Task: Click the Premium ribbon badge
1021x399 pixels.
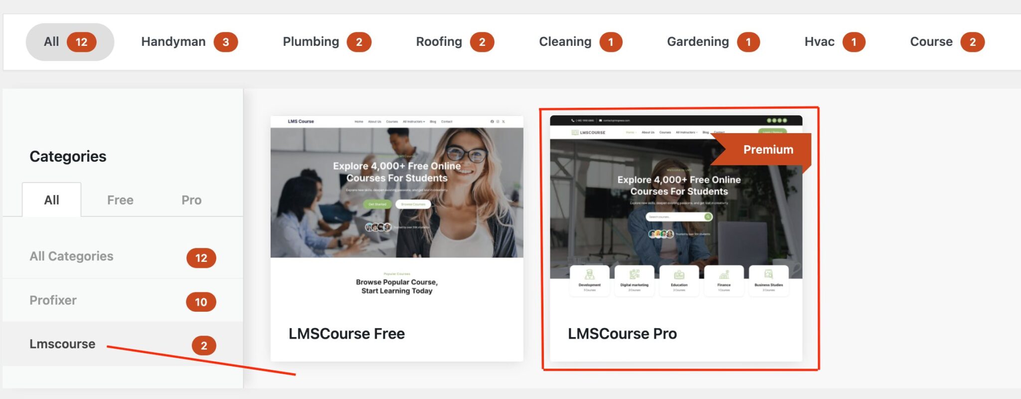Action: pos(767,150)
